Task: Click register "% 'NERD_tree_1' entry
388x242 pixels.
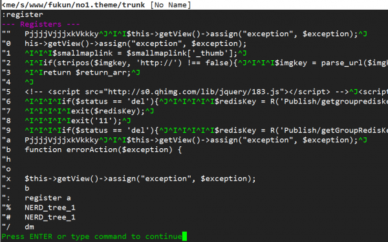Action: point(50,208)
